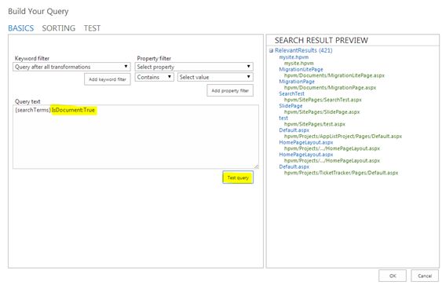Click the AppListProject Default.aspx URL
Image resolution: width=442 pixels, height=285 pixels.
click(x=343, y=136)
